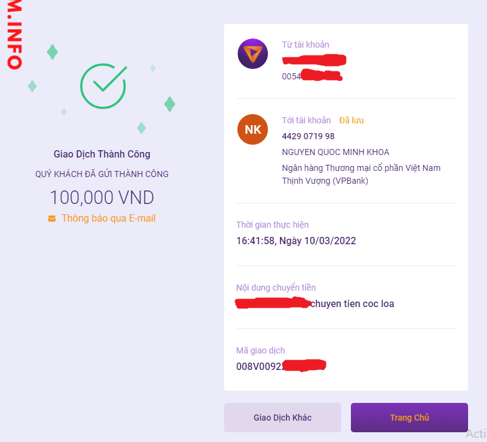The width and height of the screenshot is (487, 442).
Task: Click the green success checkmark icon
Action: [103, 86]
